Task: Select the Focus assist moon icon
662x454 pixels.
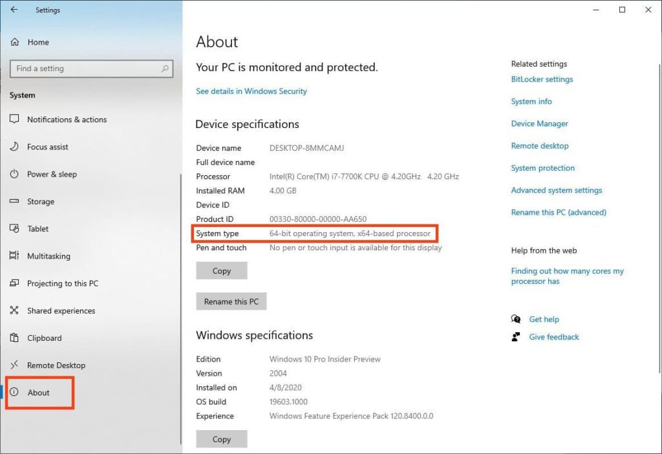Action: click(x=15, y=147)
